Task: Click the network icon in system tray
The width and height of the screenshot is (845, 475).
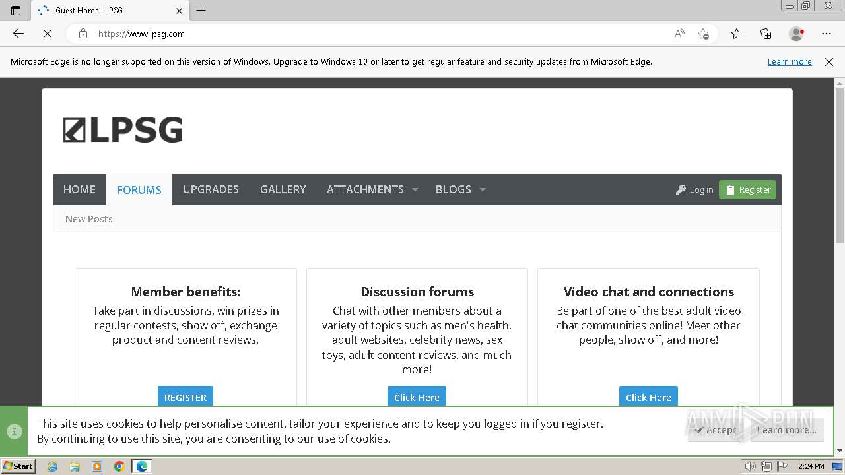Action: (766, 466)
